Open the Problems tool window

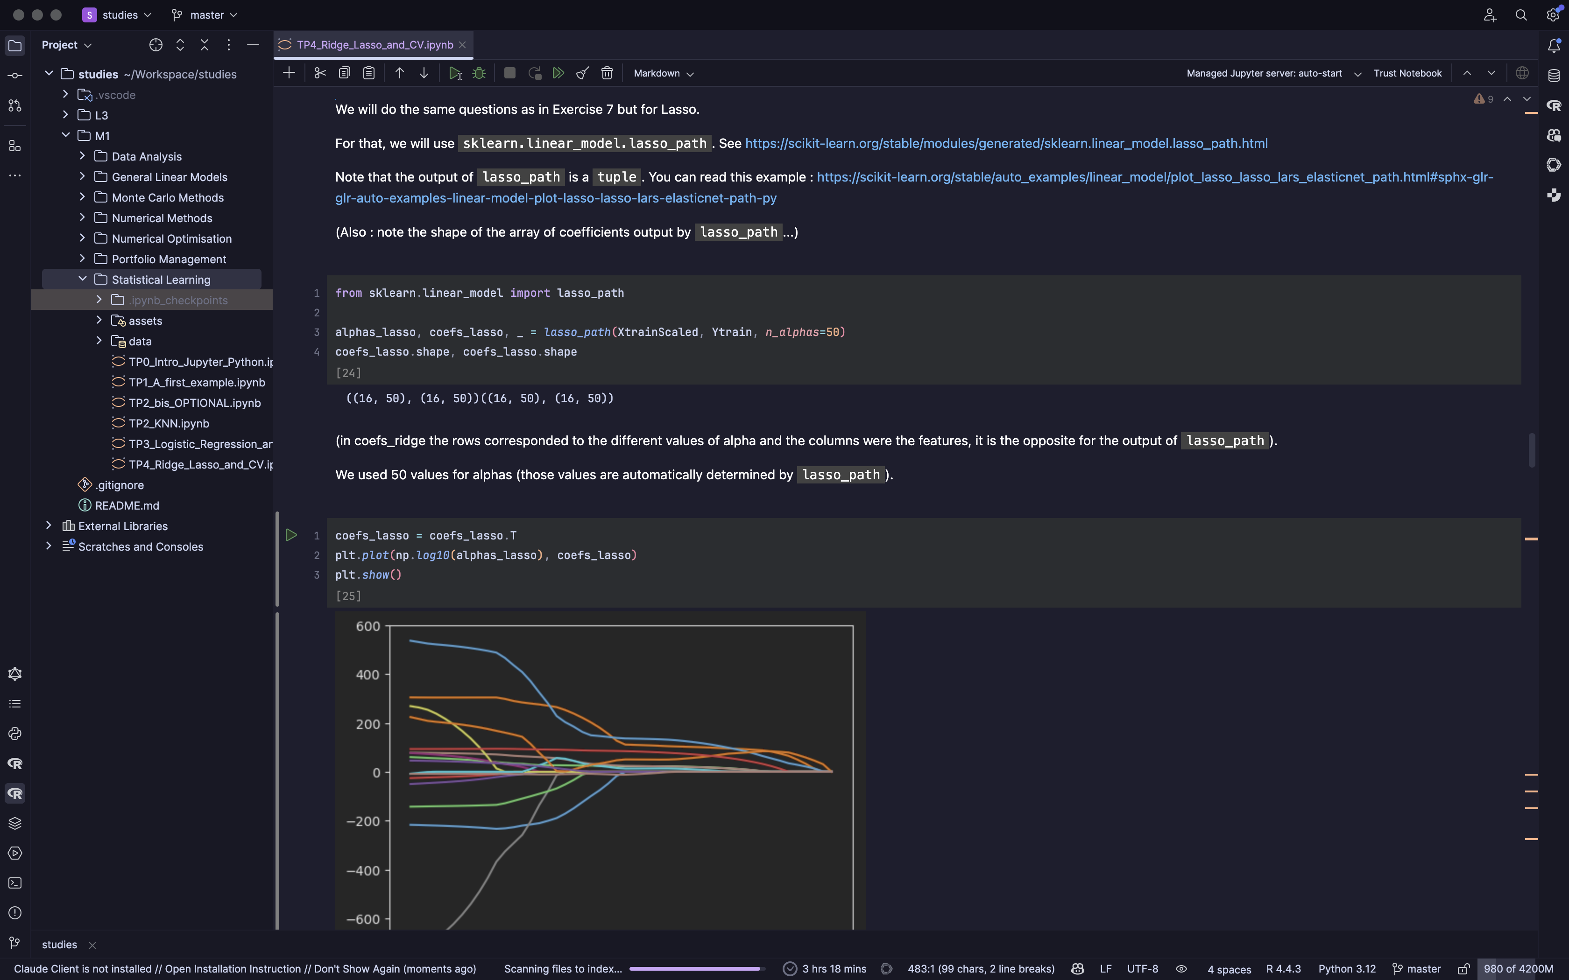[14, 913]
